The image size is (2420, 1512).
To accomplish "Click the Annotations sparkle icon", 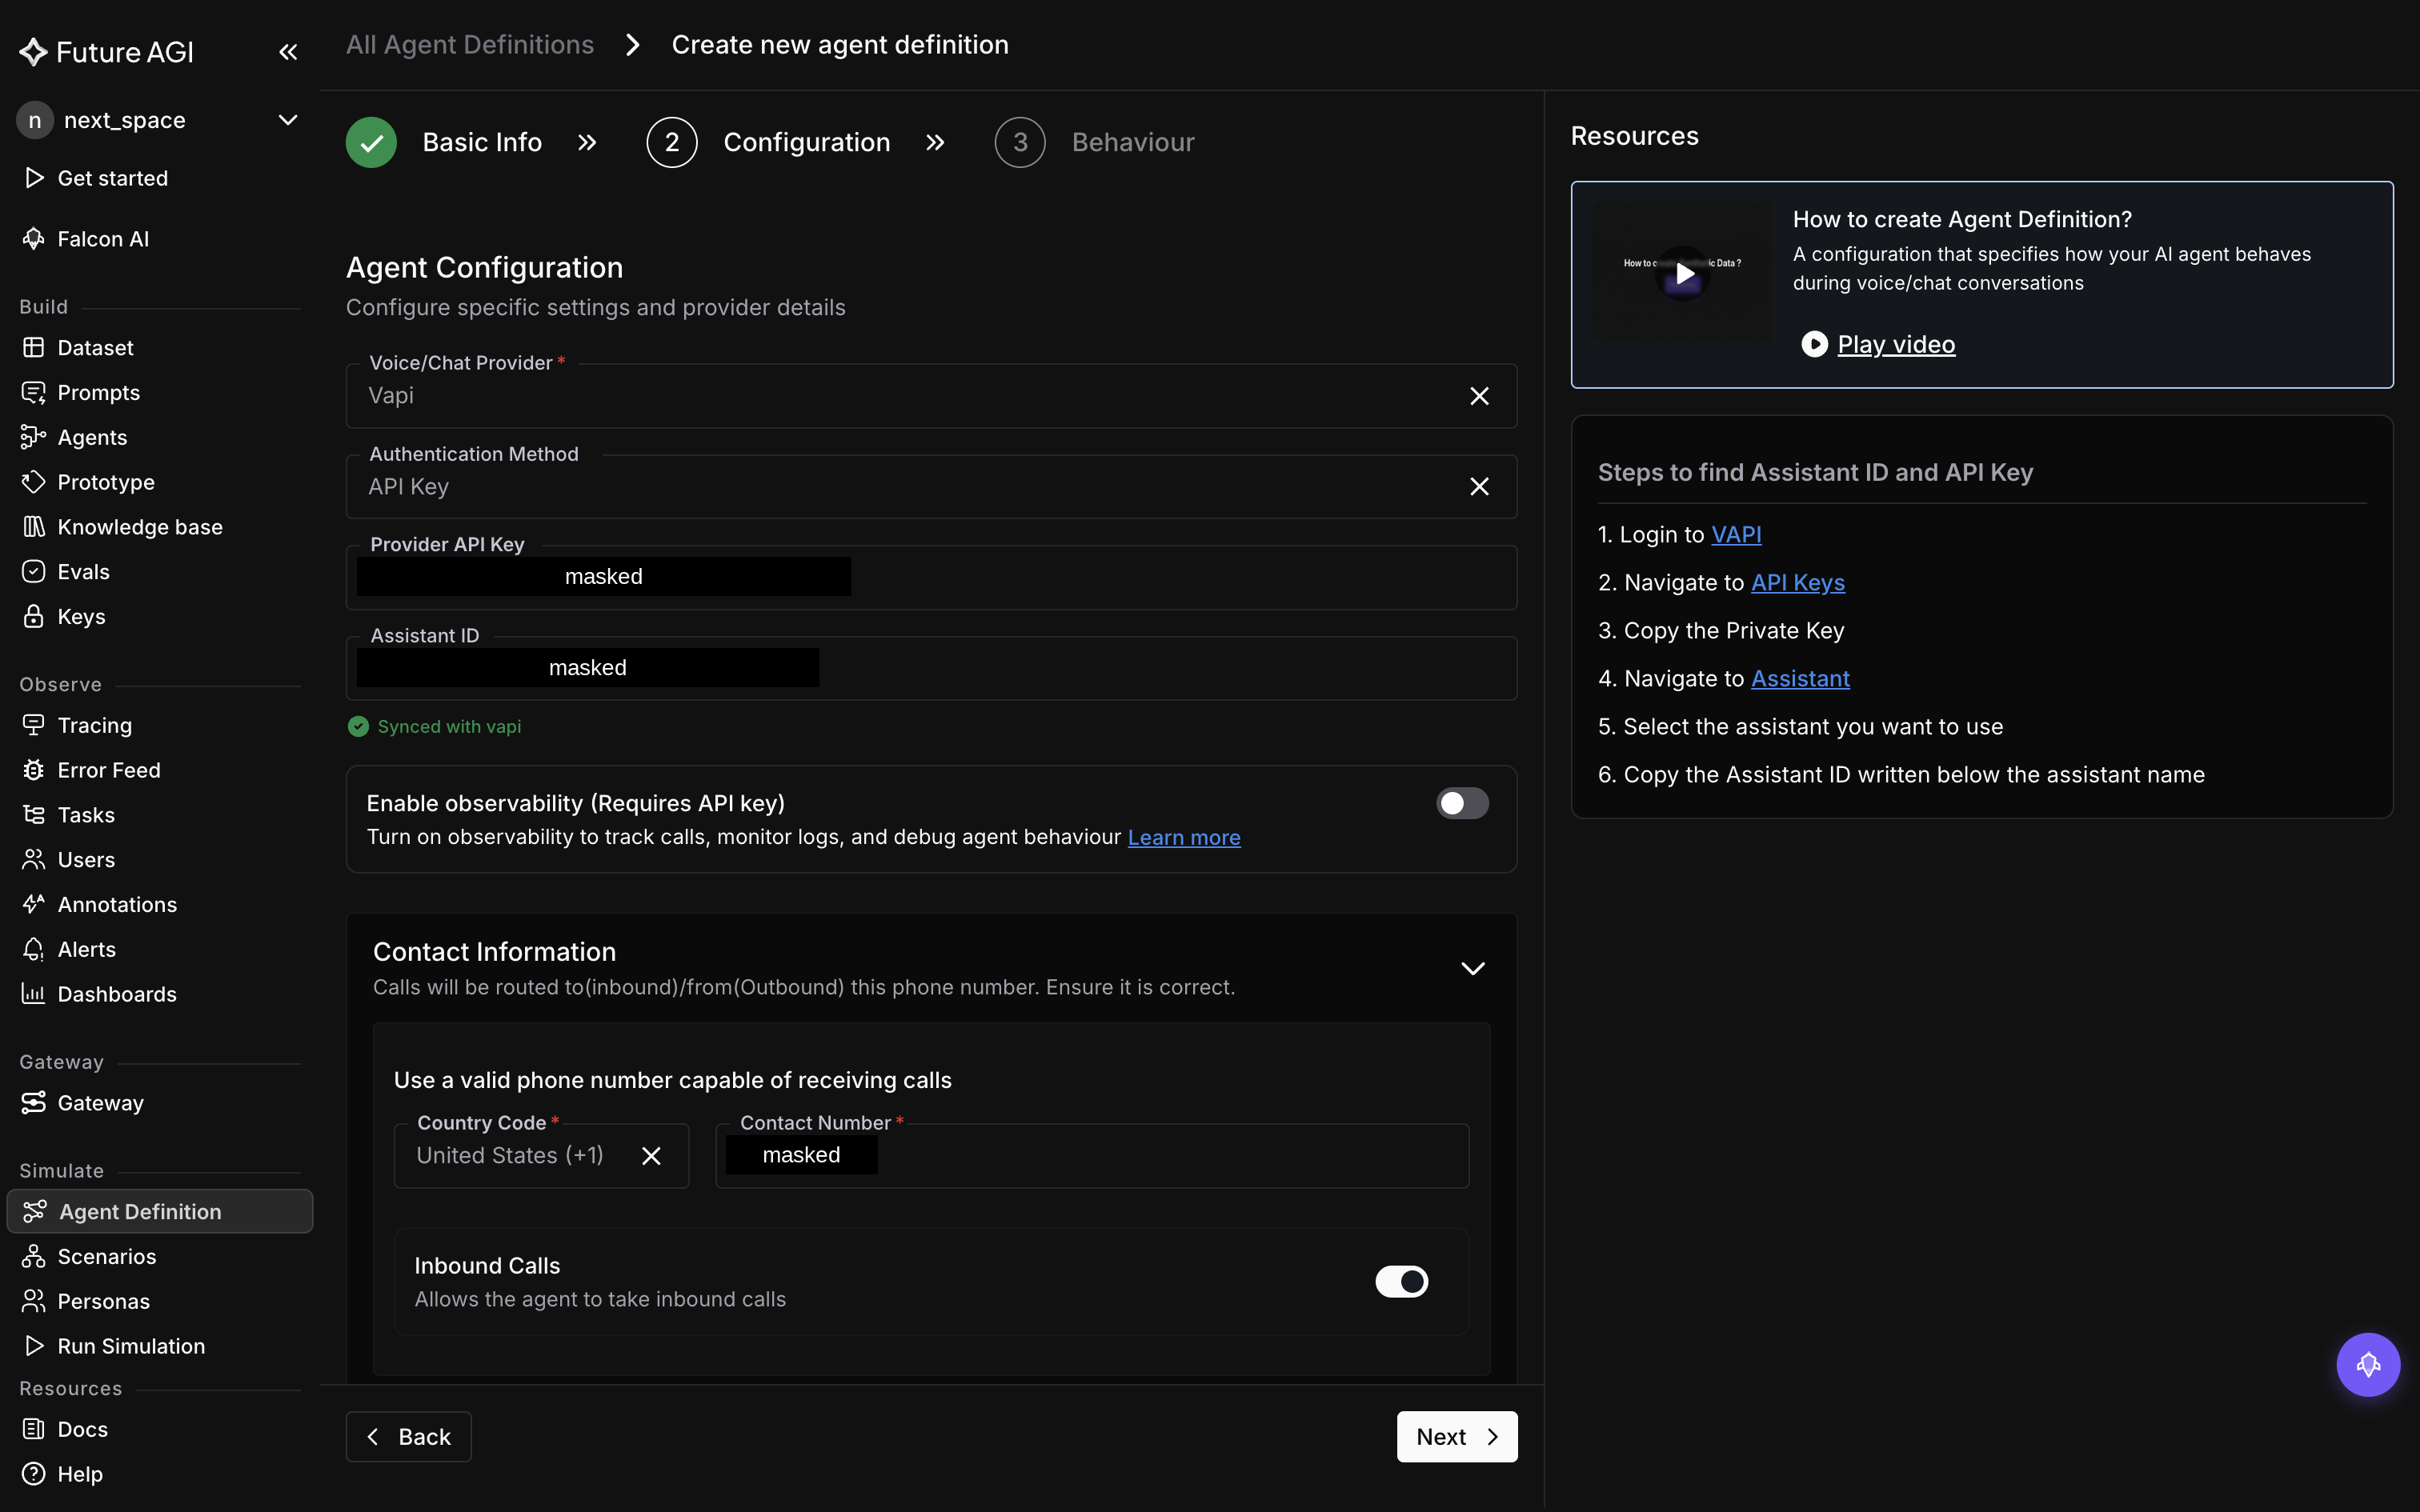I will pos(34,904).
